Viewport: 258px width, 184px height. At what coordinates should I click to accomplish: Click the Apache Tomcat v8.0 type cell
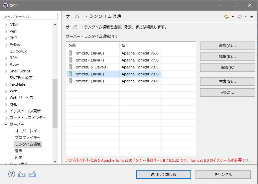[x=140, y=74]
